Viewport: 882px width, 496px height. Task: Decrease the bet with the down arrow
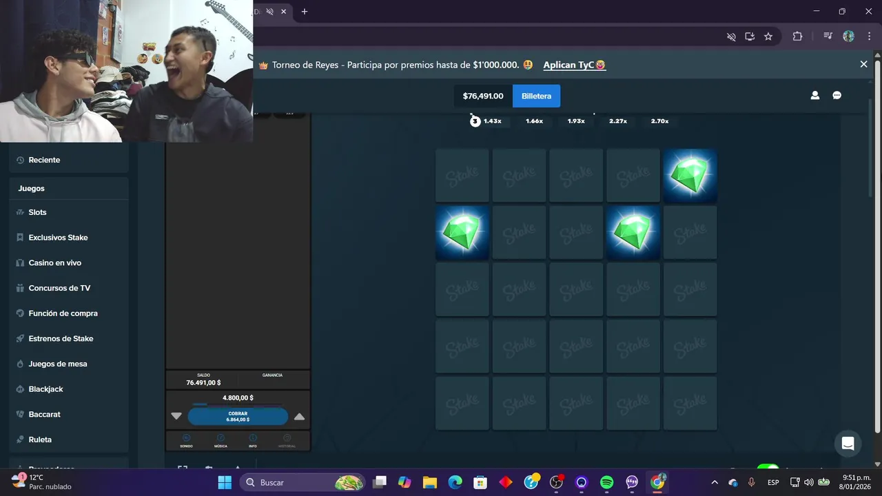click(x=176, y=416)
